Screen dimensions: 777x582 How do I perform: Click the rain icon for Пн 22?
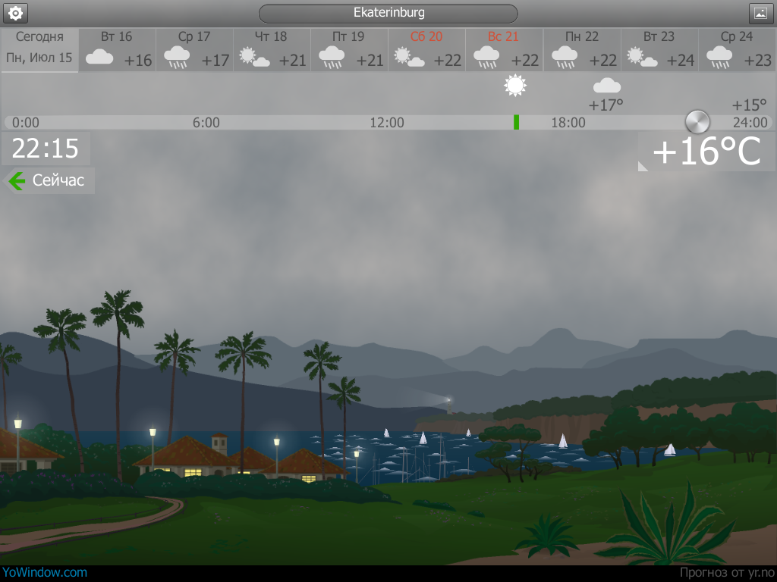[x=565, y=58]
